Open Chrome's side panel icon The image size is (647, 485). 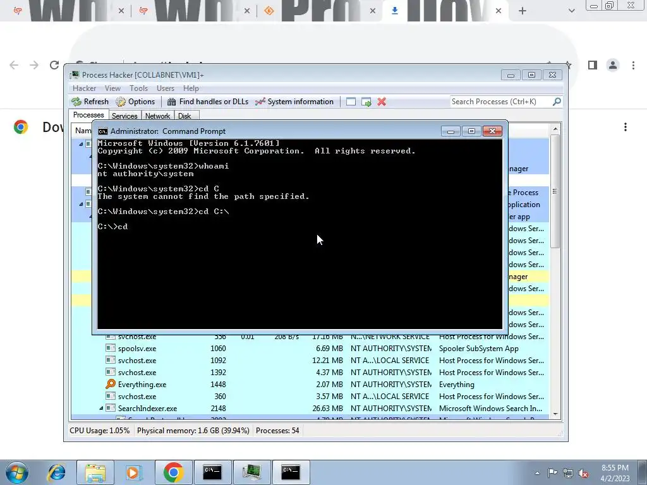click(593, 65)
